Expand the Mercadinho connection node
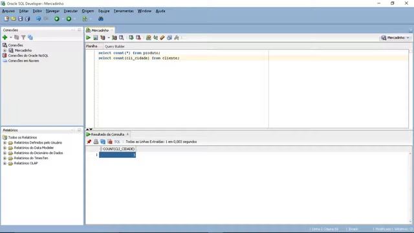The width and height of the screenshot is (414, 233). [x=5, y=50]
